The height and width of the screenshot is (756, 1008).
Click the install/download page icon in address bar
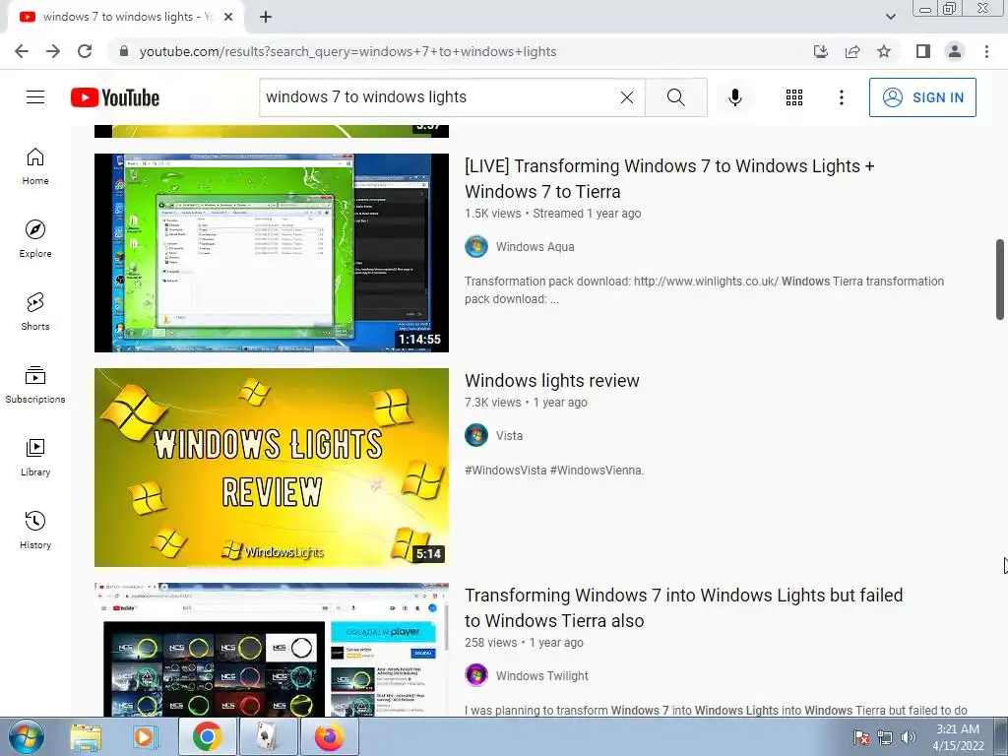click(x=820, y=51)
